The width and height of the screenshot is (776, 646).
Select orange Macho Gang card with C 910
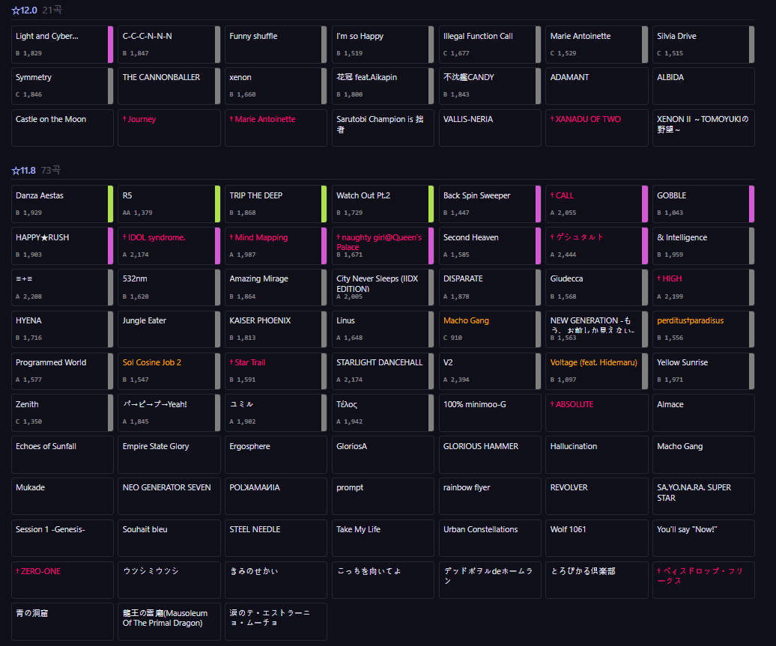(x=490, y=329)
